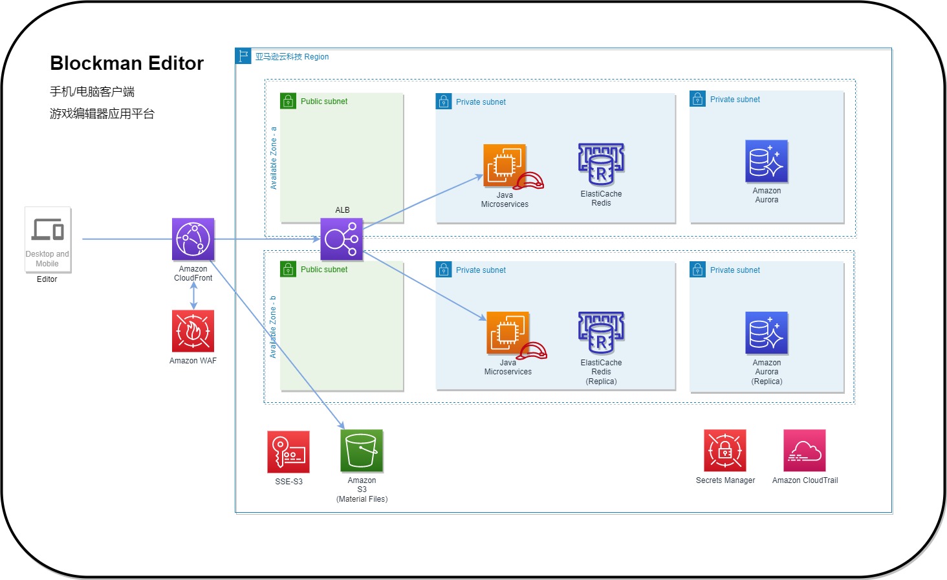The height and width of the screenshot is (580, 947).
Task: Click the Amazon S3 bucket icon
Action: coord(362,451)
